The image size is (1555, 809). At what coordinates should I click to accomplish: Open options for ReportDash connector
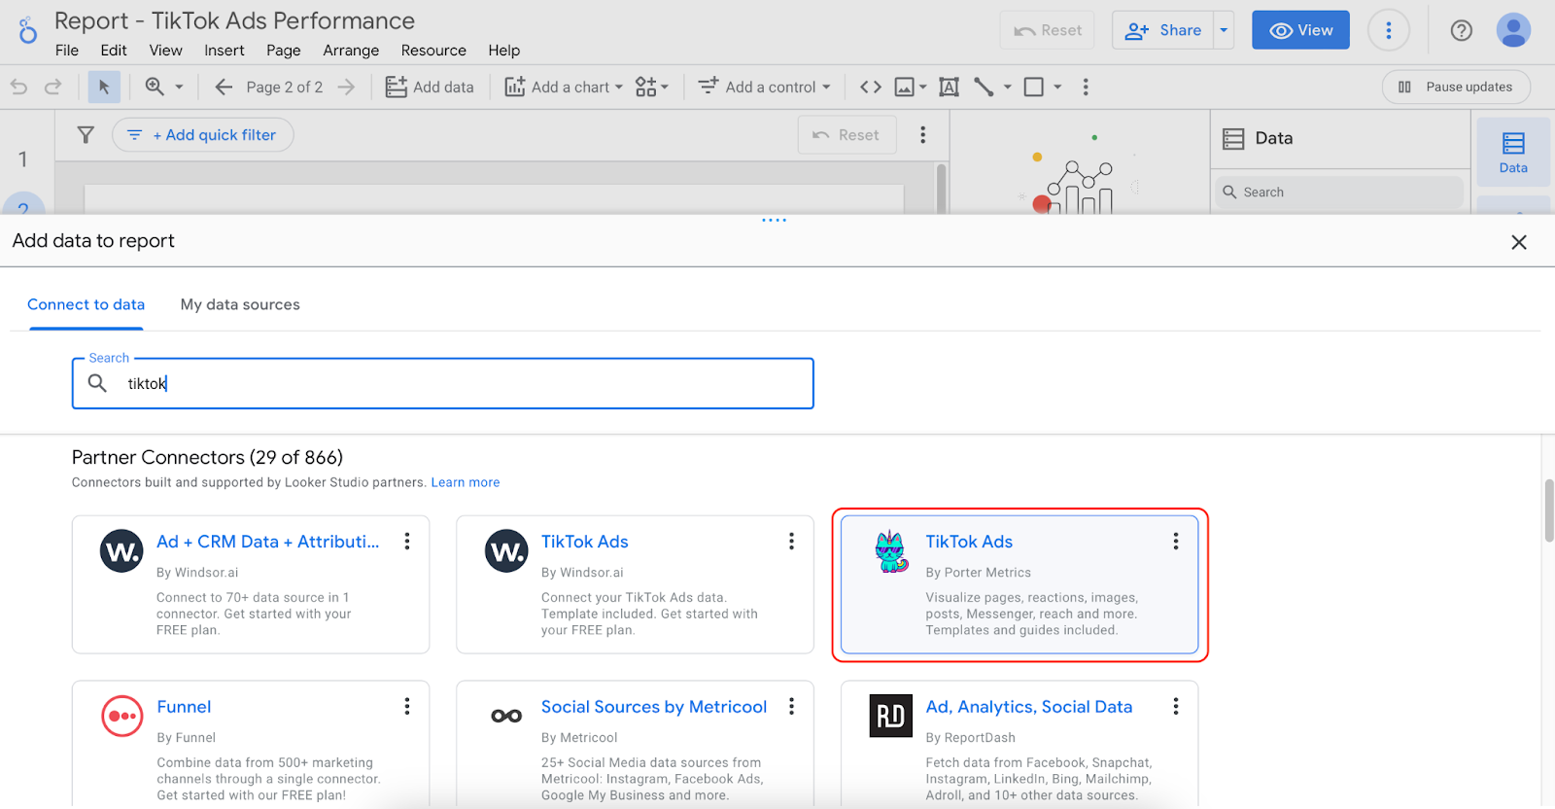[1176, 707]
